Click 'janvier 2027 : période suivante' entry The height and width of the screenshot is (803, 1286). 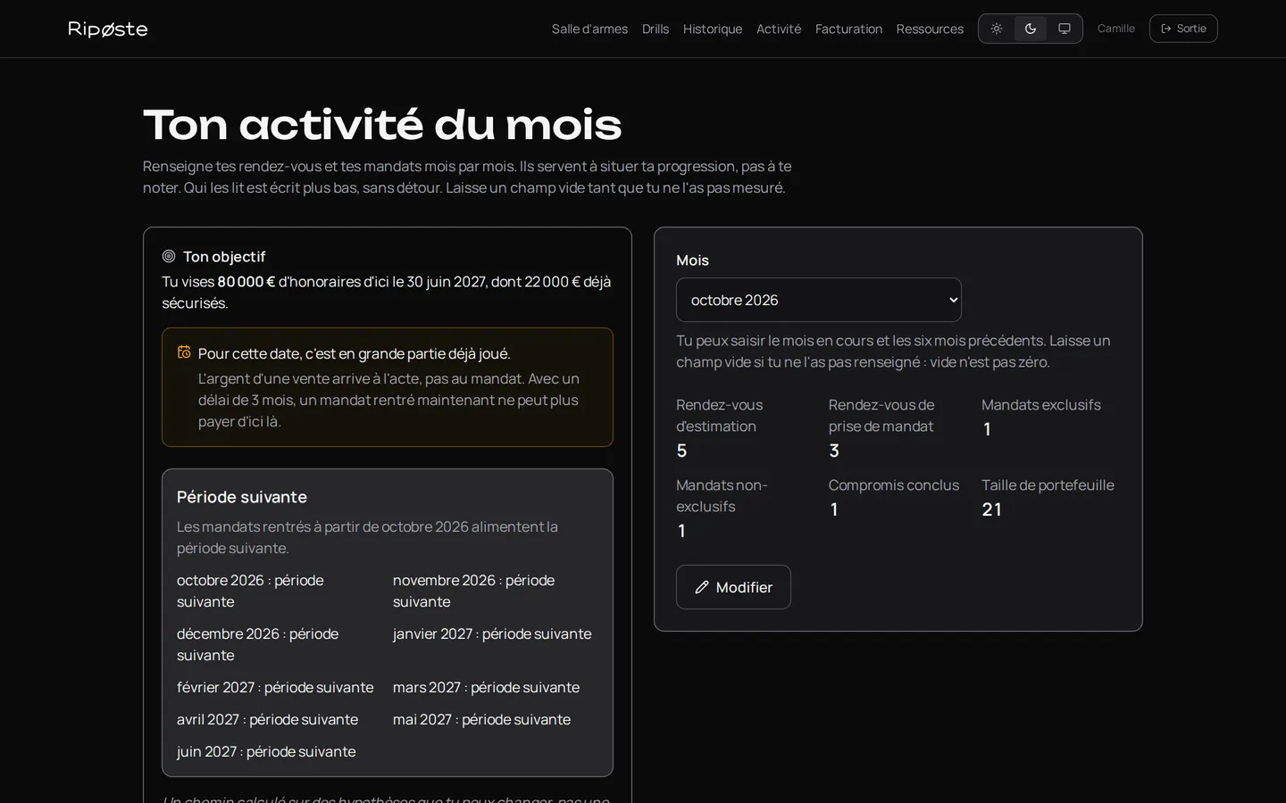pyautogui.click(x=492, y=633)
